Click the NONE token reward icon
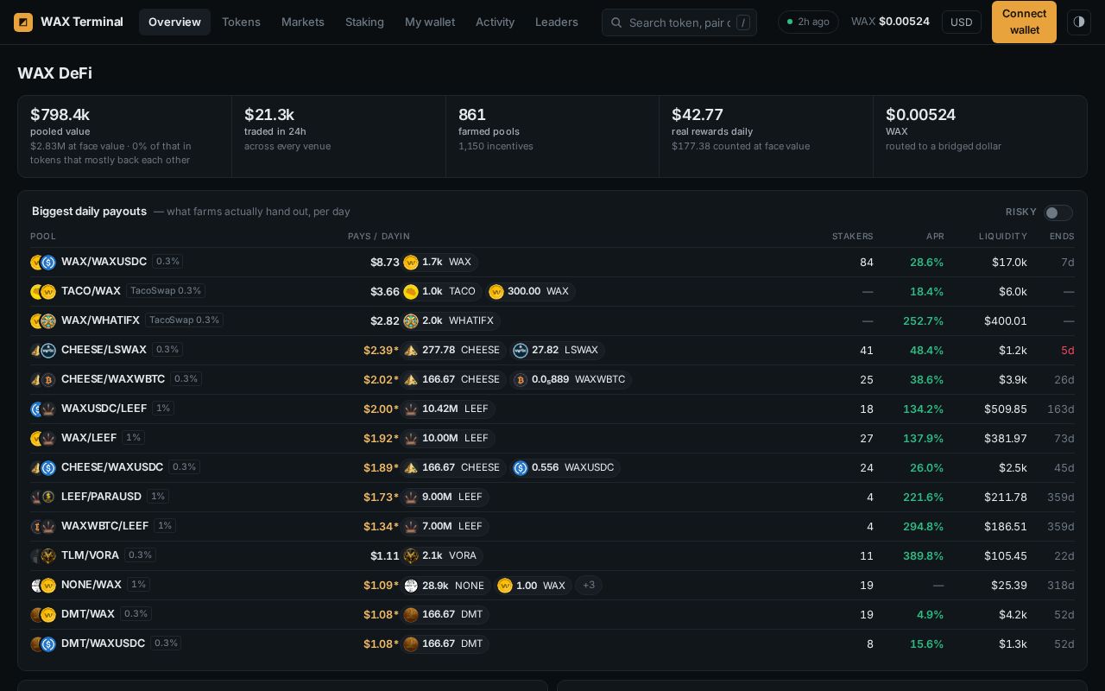Screen dimensions: 1105x691 pyautogui.click(x=411, y=586)
